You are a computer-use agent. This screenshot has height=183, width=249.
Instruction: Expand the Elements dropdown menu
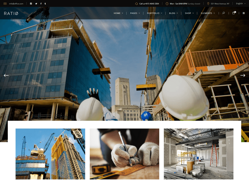(208, 13)
